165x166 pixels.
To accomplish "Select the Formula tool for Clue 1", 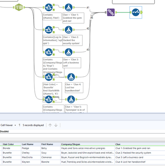I will [x=69, y=7].
